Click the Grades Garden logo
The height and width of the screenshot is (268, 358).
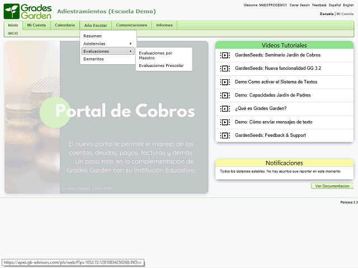click(27, 11)
